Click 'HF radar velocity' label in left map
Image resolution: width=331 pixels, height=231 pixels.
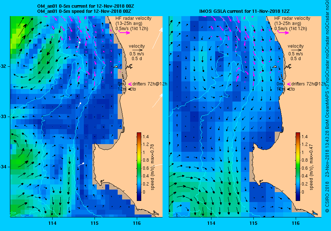click(x=134, y=18)
